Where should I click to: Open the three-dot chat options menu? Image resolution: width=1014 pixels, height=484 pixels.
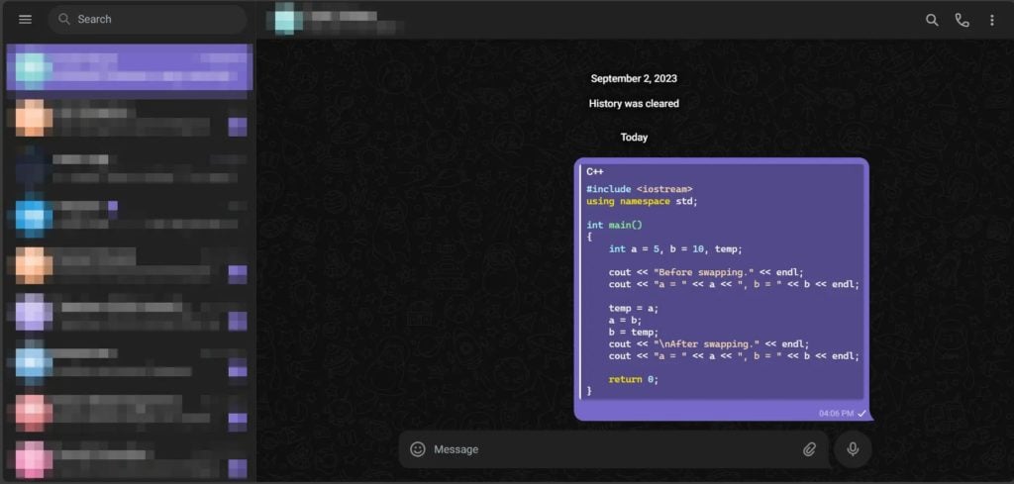coord(992,20)
